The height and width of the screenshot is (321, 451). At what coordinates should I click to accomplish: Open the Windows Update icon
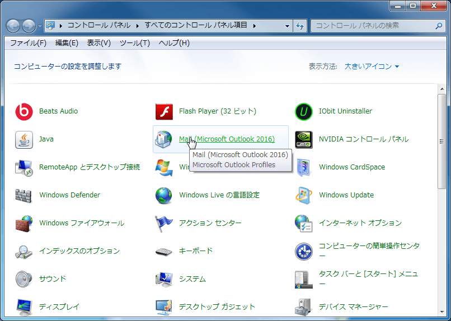(304, 195)
